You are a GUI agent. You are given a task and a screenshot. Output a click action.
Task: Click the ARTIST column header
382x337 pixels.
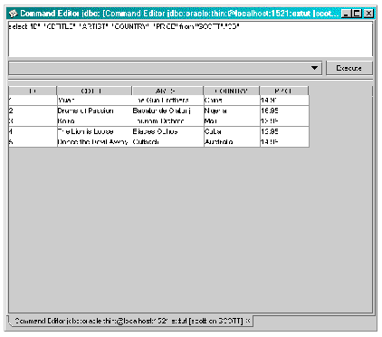(x=167, y=91)
